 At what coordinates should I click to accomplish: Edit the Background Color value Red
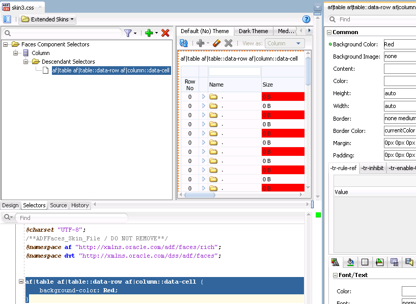click(400, 44)
